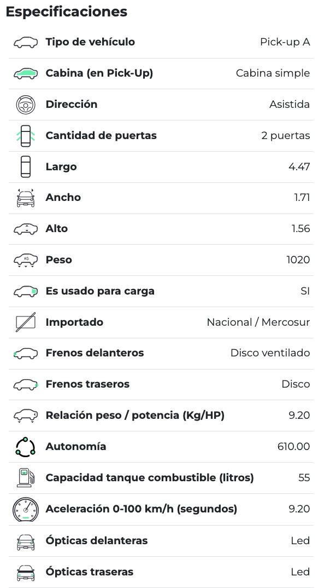The height and width of the screenshot is (588, 330).
Task: Click the top-view car icon beside Largo
Action: pos(26,167)
